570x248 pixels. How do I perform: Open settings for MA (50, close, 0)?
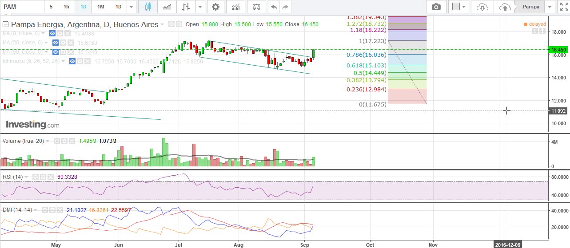[x=63, y=52]
